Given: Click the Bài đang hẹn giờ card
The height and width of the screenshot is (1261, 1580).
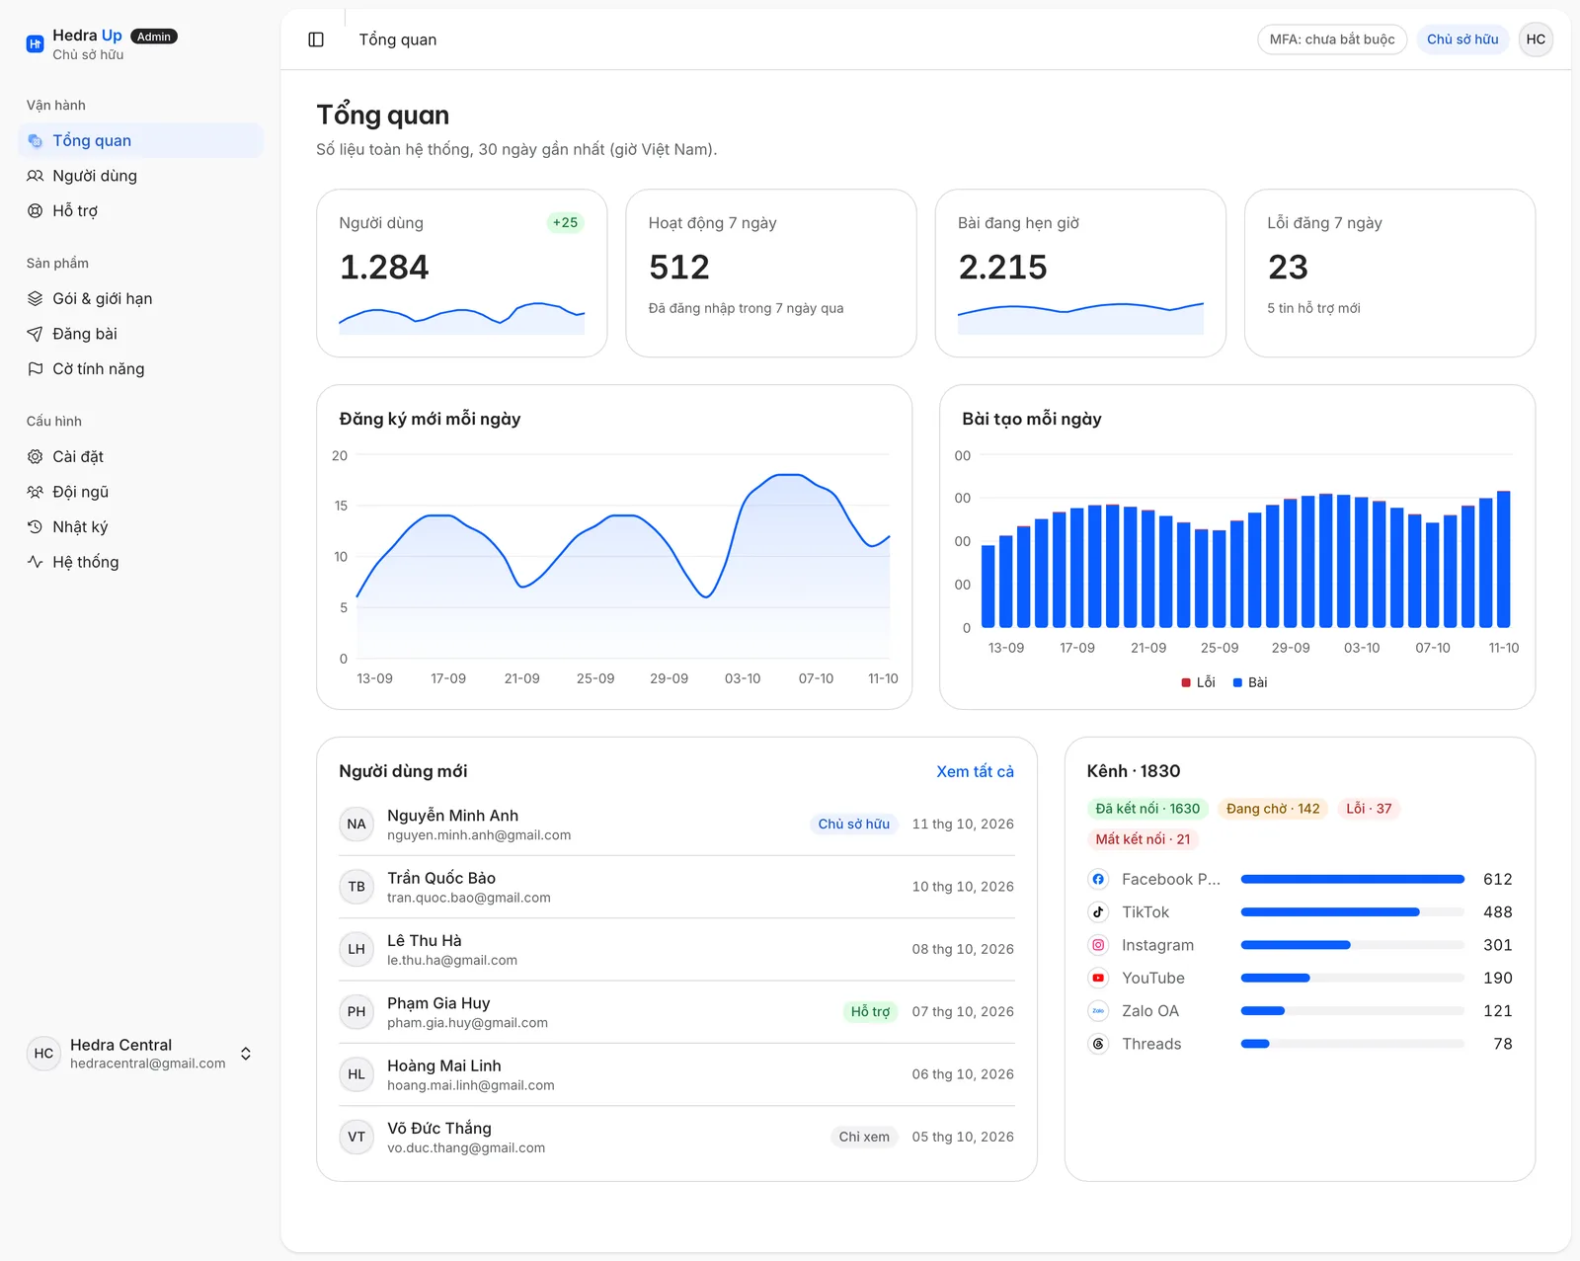Looking at the screenshot, I should pyautogui.click(x=1080, y=274).
